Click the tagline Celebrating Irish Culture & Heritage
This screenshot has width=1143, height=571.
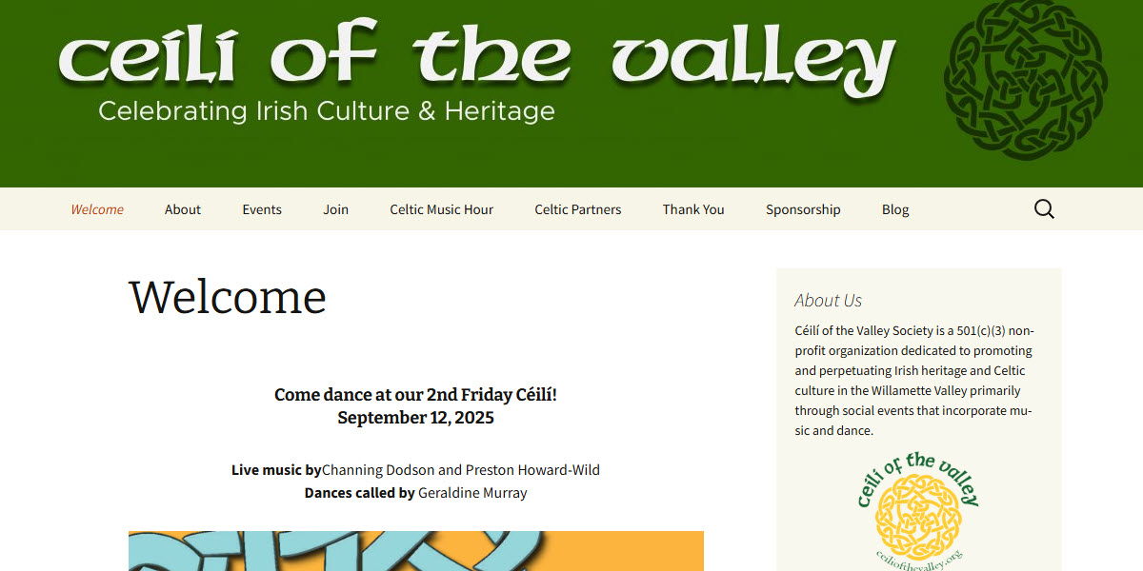325,110
